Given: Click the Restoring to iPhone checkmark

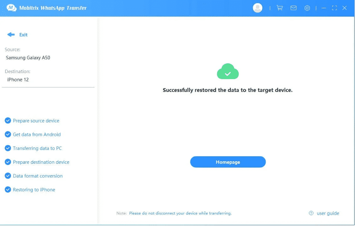Looking at the screenshot, I should point(8,189).
